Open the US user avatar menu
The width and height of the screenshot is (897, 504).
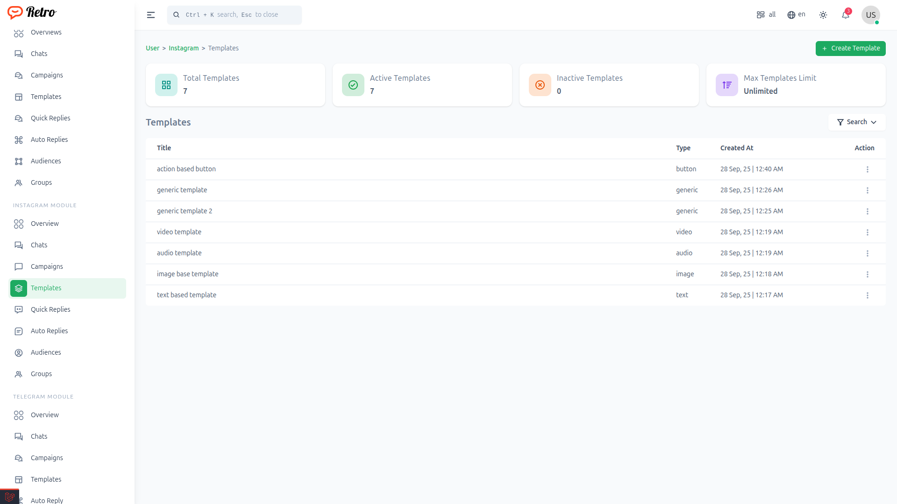(870, 15)
